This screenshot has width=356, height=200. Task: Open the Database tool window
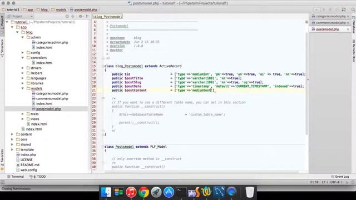click(x=354, y=25)
